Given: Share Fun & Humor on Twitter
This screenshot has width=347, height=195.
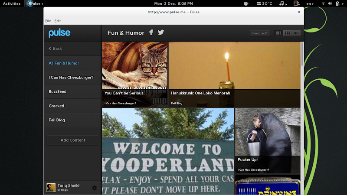Looking at the screenshot, I should click(161, 32).
